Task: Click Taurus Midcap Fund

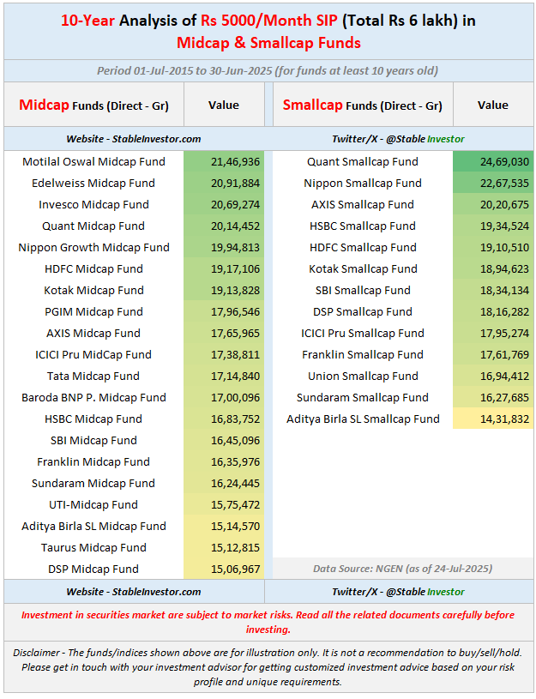Action: point(93,547)
